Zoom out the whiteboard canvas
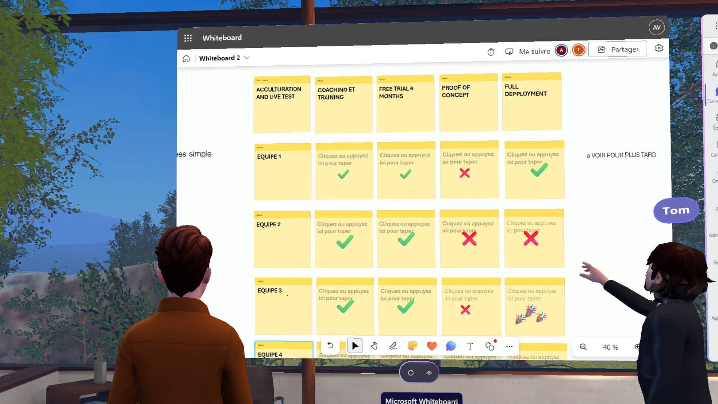 tap(583, 347)
